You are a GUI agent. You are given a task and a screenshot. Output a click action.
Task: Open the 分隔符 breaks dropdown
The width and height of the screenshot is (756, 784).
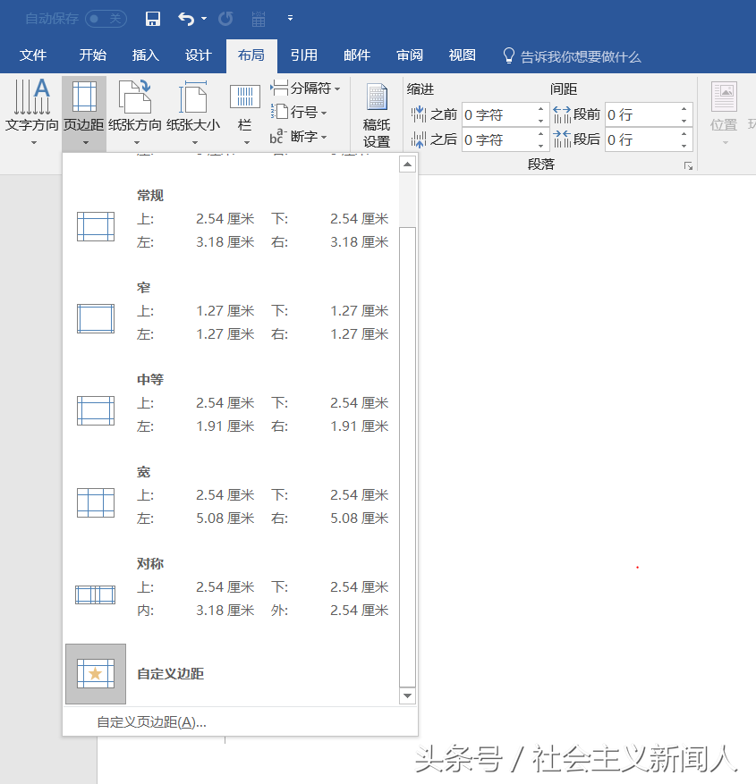point(305,89)
